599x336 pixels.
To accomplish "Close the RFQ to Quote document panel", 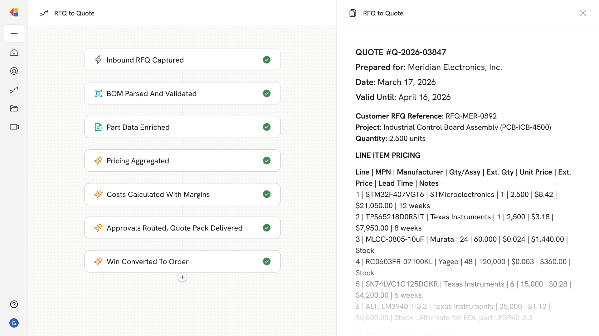I will click(x=583, y=13).
